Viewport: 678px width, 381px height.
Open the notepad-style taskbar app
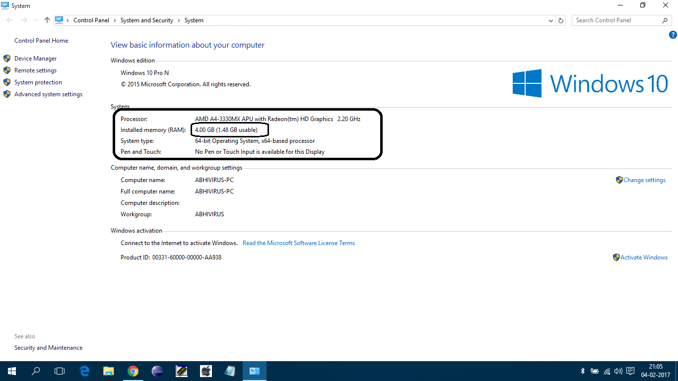pos(230,371)
